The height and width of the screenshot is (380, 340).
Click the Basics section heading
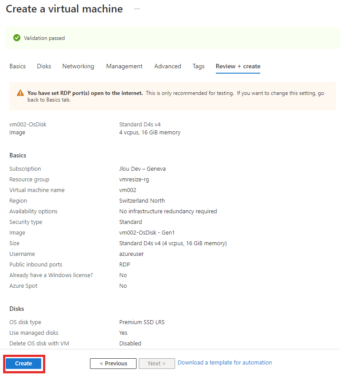coord(18,155)
